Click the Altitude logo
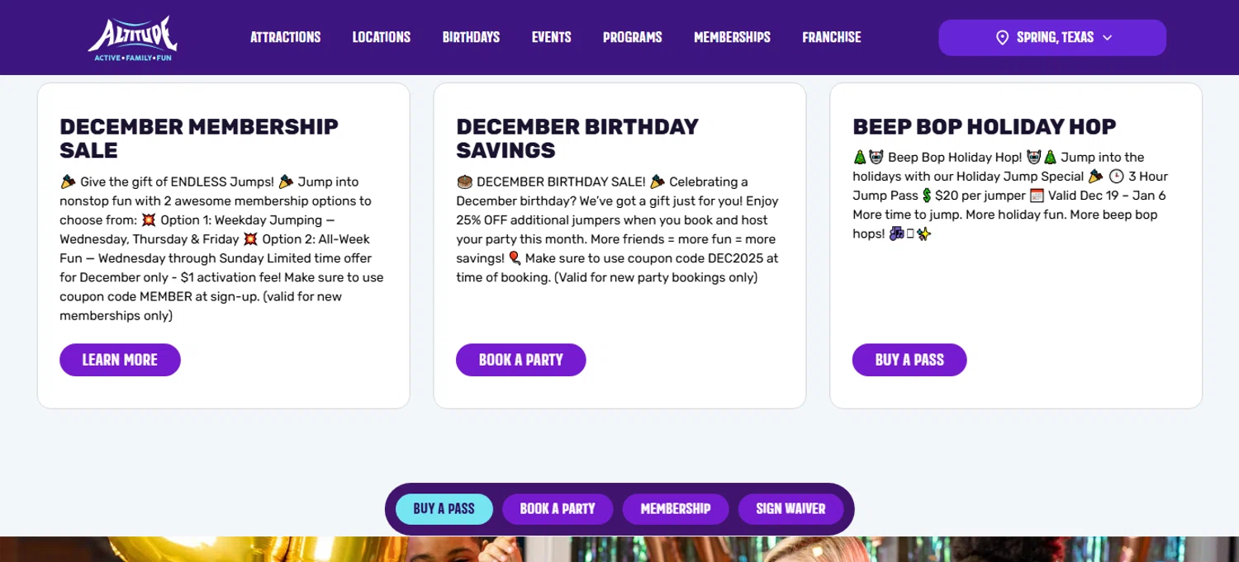Image resolution: width=1239 pixels, height=562 pixels. [x=133, y=38]
